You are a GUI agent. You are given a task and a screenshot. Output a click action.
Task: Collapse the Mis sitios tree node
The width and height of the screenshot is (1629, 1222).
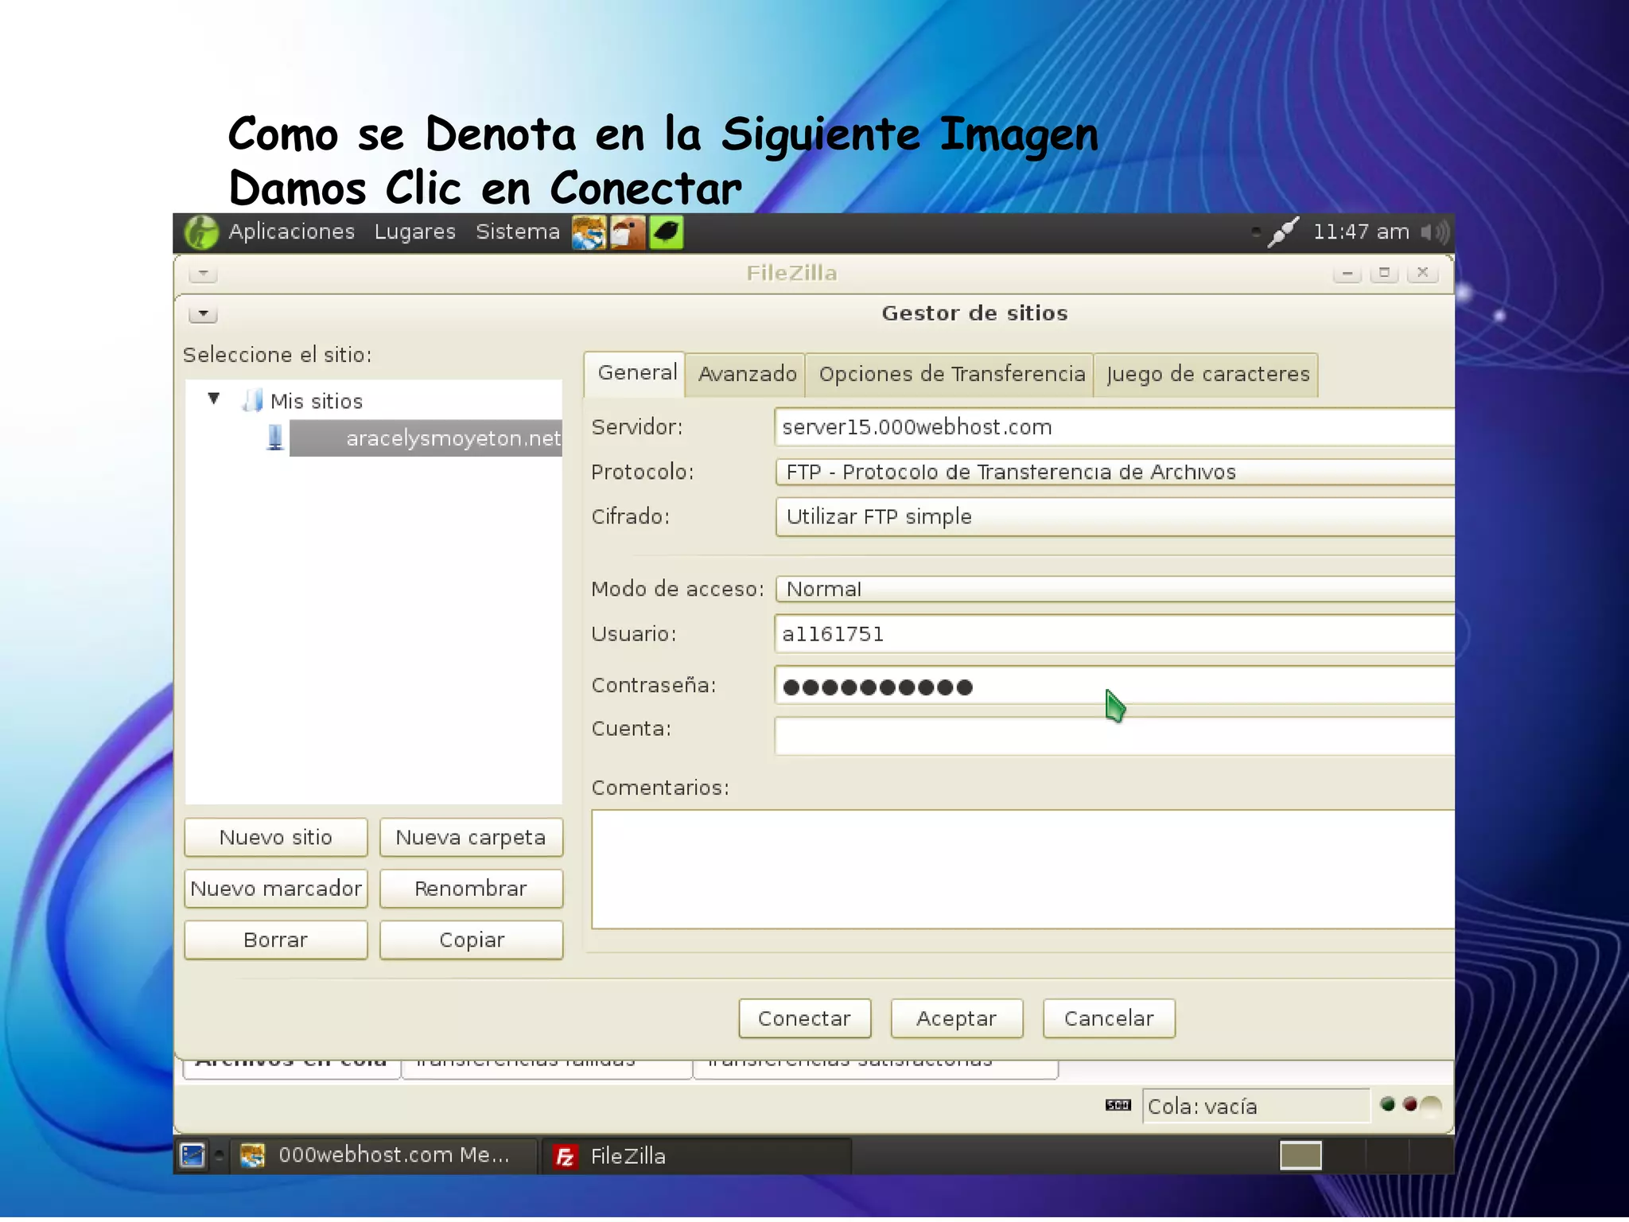(213, 399)
